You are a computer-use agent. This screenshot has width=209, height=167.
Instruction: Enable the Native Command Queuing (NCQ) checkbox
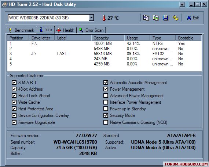pos(106,122)
